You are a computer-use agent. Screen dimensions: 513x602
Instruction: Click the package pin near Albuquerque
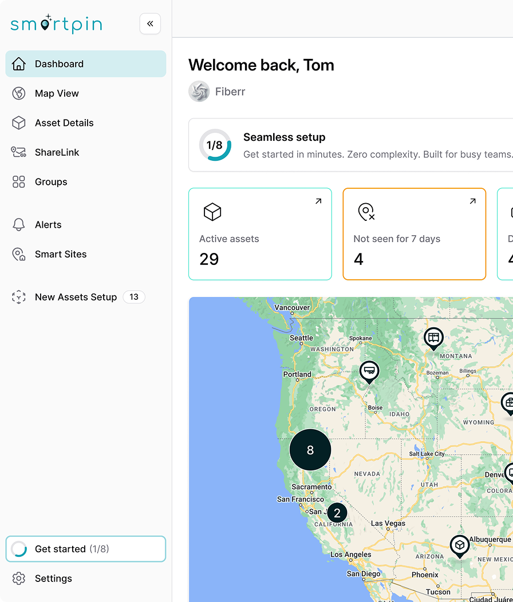[x=459, y=545]
